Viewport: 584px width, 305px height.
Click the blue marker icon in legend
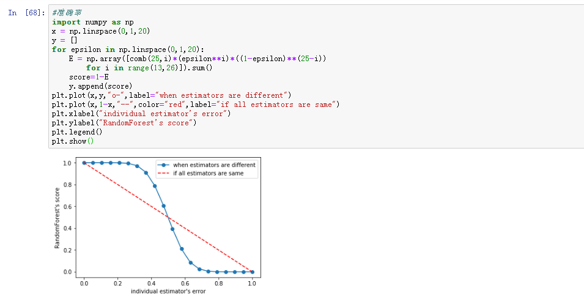(x=164, y=165)
